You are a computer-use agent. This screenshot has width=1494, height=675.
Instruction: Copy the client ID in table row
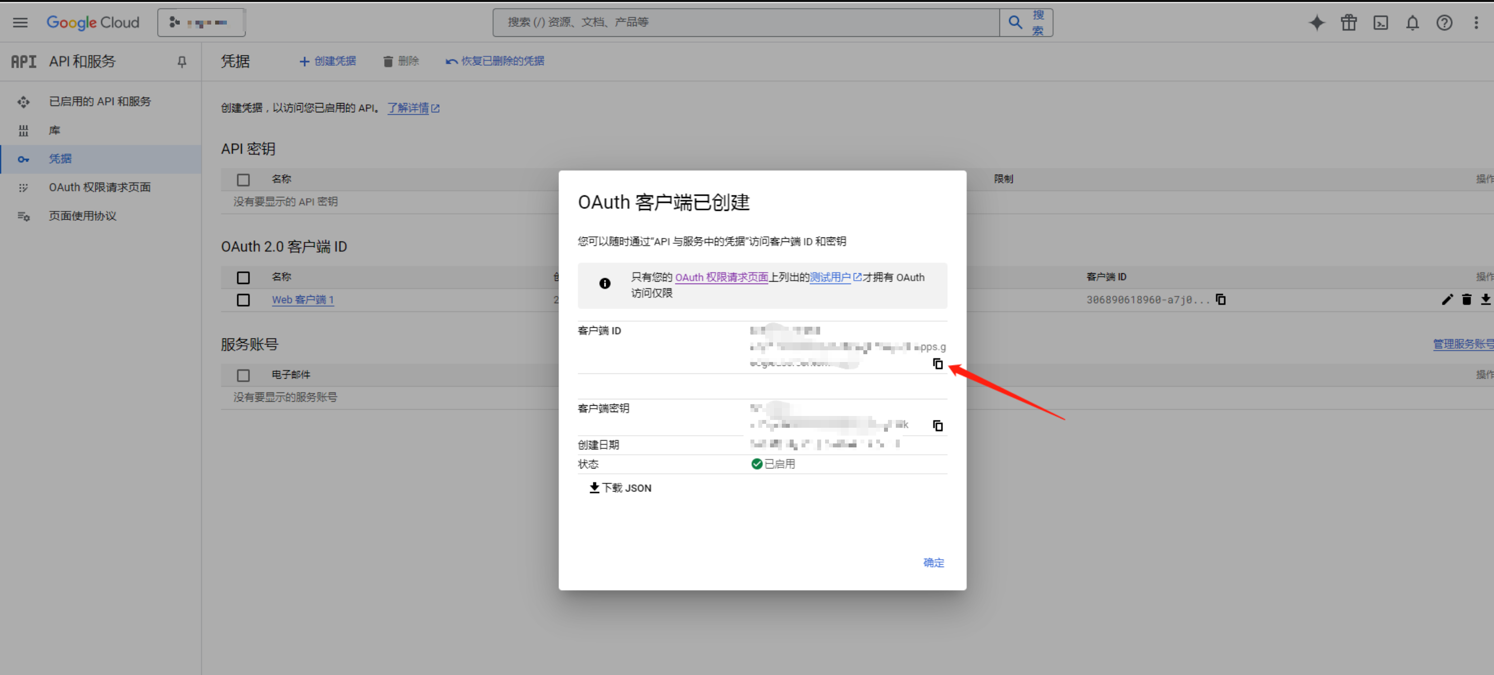[x=1221, y=300]
